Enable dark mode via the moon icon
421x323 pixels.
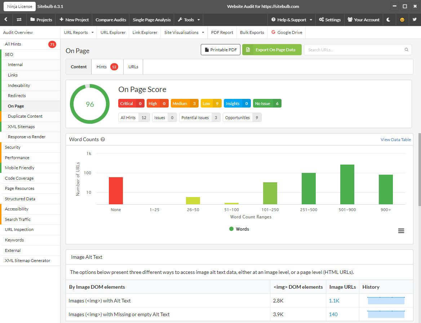tap(389, 20)
